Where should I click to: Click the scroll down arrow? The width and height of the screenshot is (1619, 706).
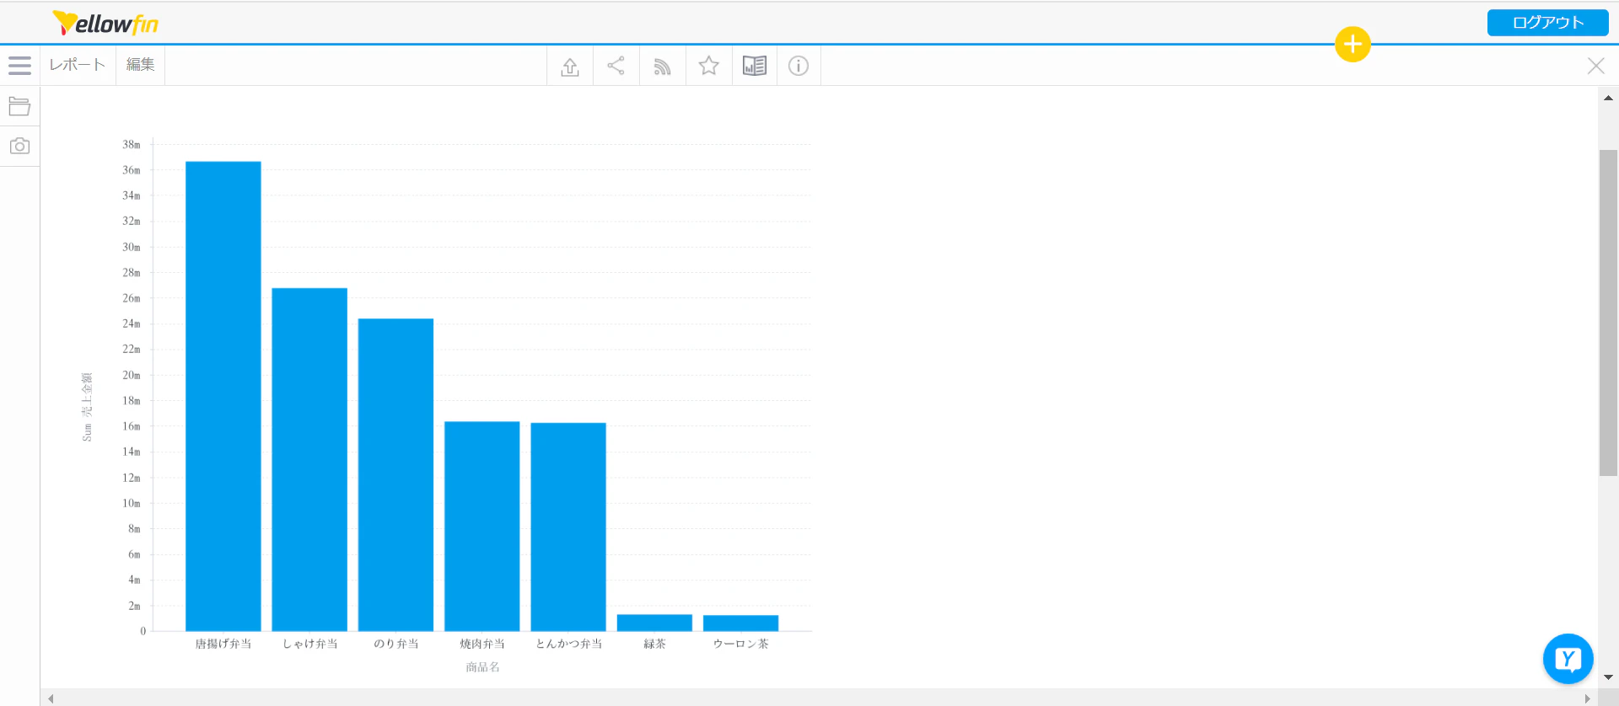point(1608,677)
